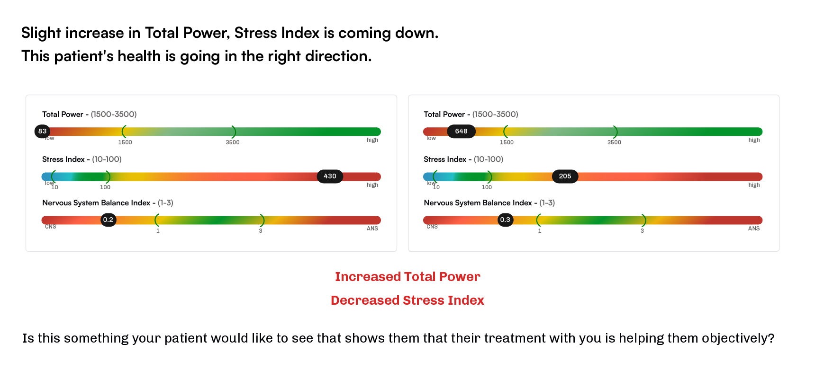Click the 648 Total Power slider marker
Screen dimensions: 815x379
pyautogui.click(x=461, y=131)
